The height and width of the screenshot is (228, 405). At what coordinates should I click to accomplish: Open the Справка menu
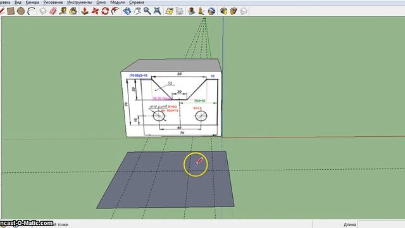click(137, 3)
